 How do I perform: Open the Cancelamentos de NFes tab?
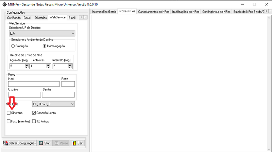click(x=154, y=12)
